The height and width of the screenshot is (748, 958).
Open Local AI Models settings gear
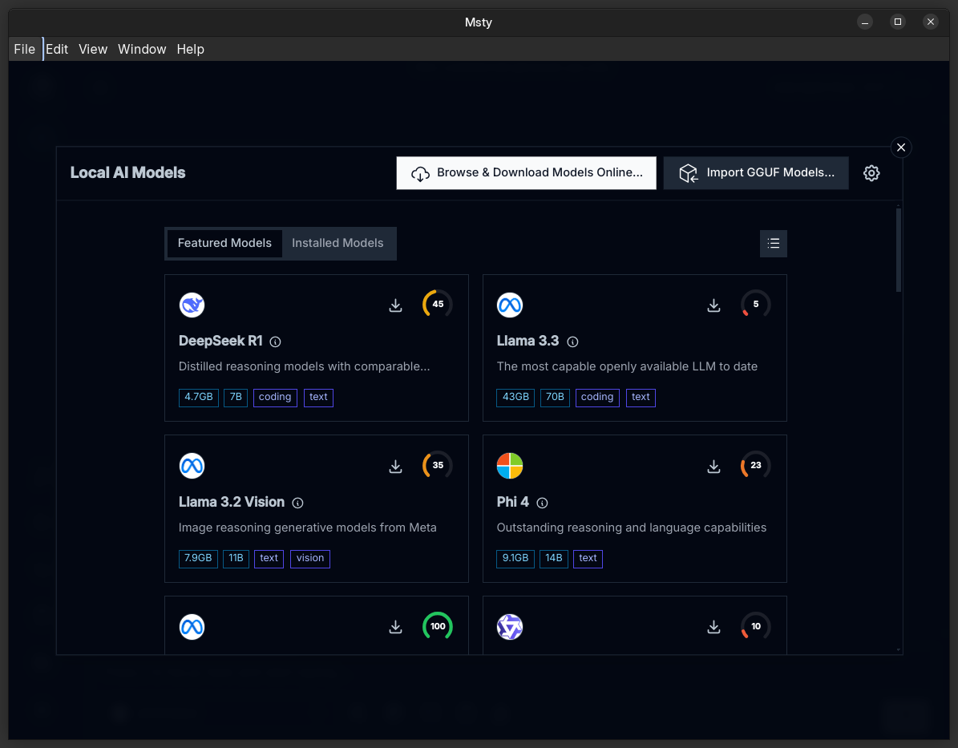871,173
